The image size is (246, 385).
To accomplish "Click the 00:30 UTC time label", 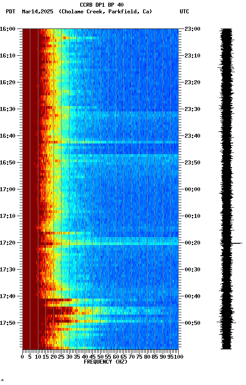I will pyautogui.click(x=193, y=270).
